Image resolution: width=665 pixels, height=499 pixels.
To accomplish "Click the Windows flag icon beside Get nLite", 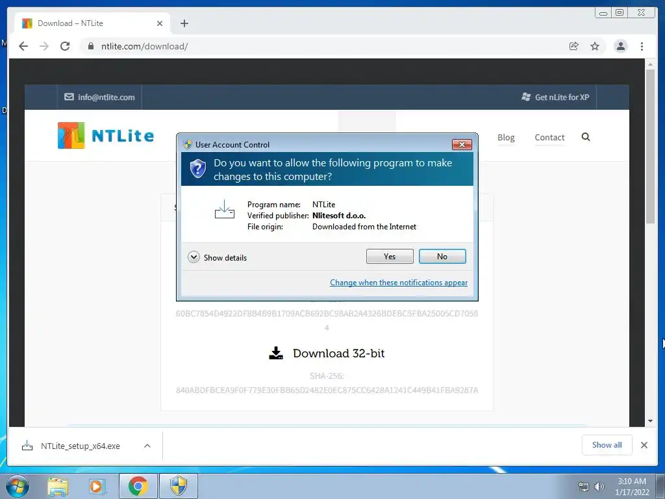I will pyautogui.click(x=526, y=97).
